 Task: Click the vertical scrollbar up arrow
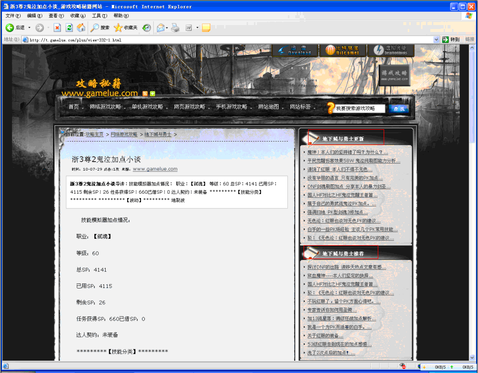coord(472,48)
